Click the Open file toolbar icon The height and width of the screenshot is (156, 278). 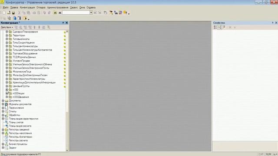9,13
